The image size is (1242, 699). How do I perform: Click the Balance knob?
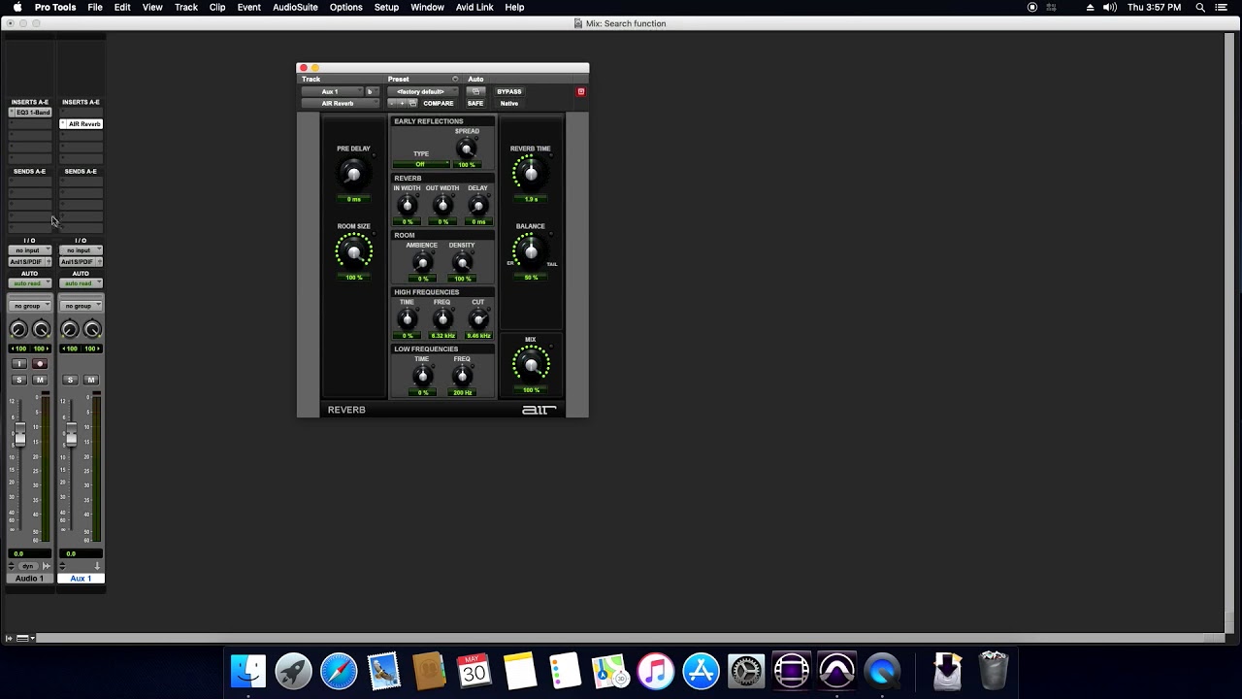pyautogui.click(x=530, y=252)
